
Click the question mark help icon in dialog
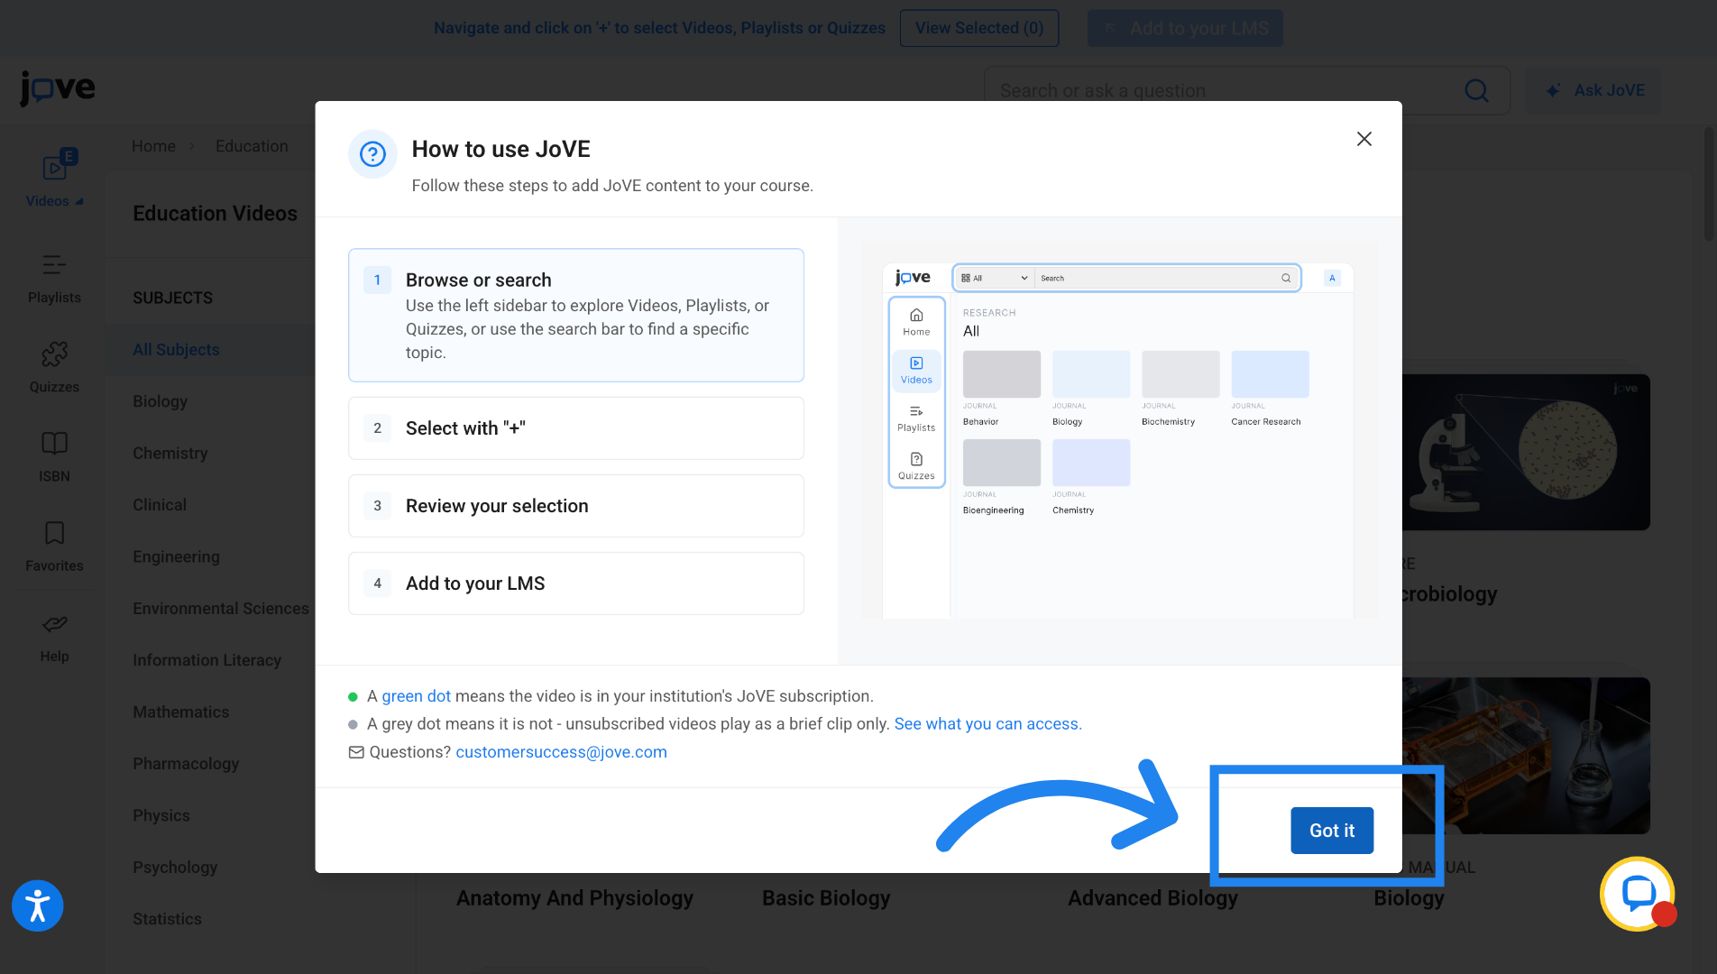[372, 154]
